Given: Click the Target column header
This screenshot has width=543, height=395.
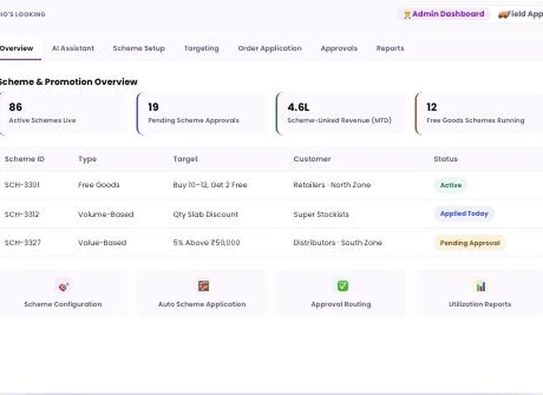Looking at the screenshot, I should (186, 159).
